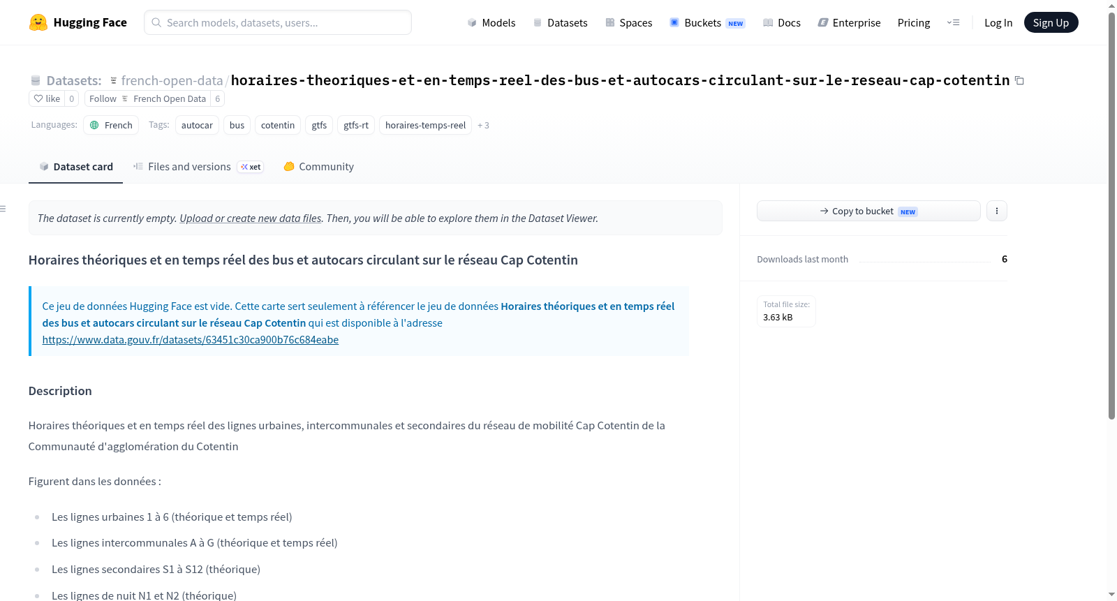Click the 'Les lignes intercommunales A à G' item

195,543
